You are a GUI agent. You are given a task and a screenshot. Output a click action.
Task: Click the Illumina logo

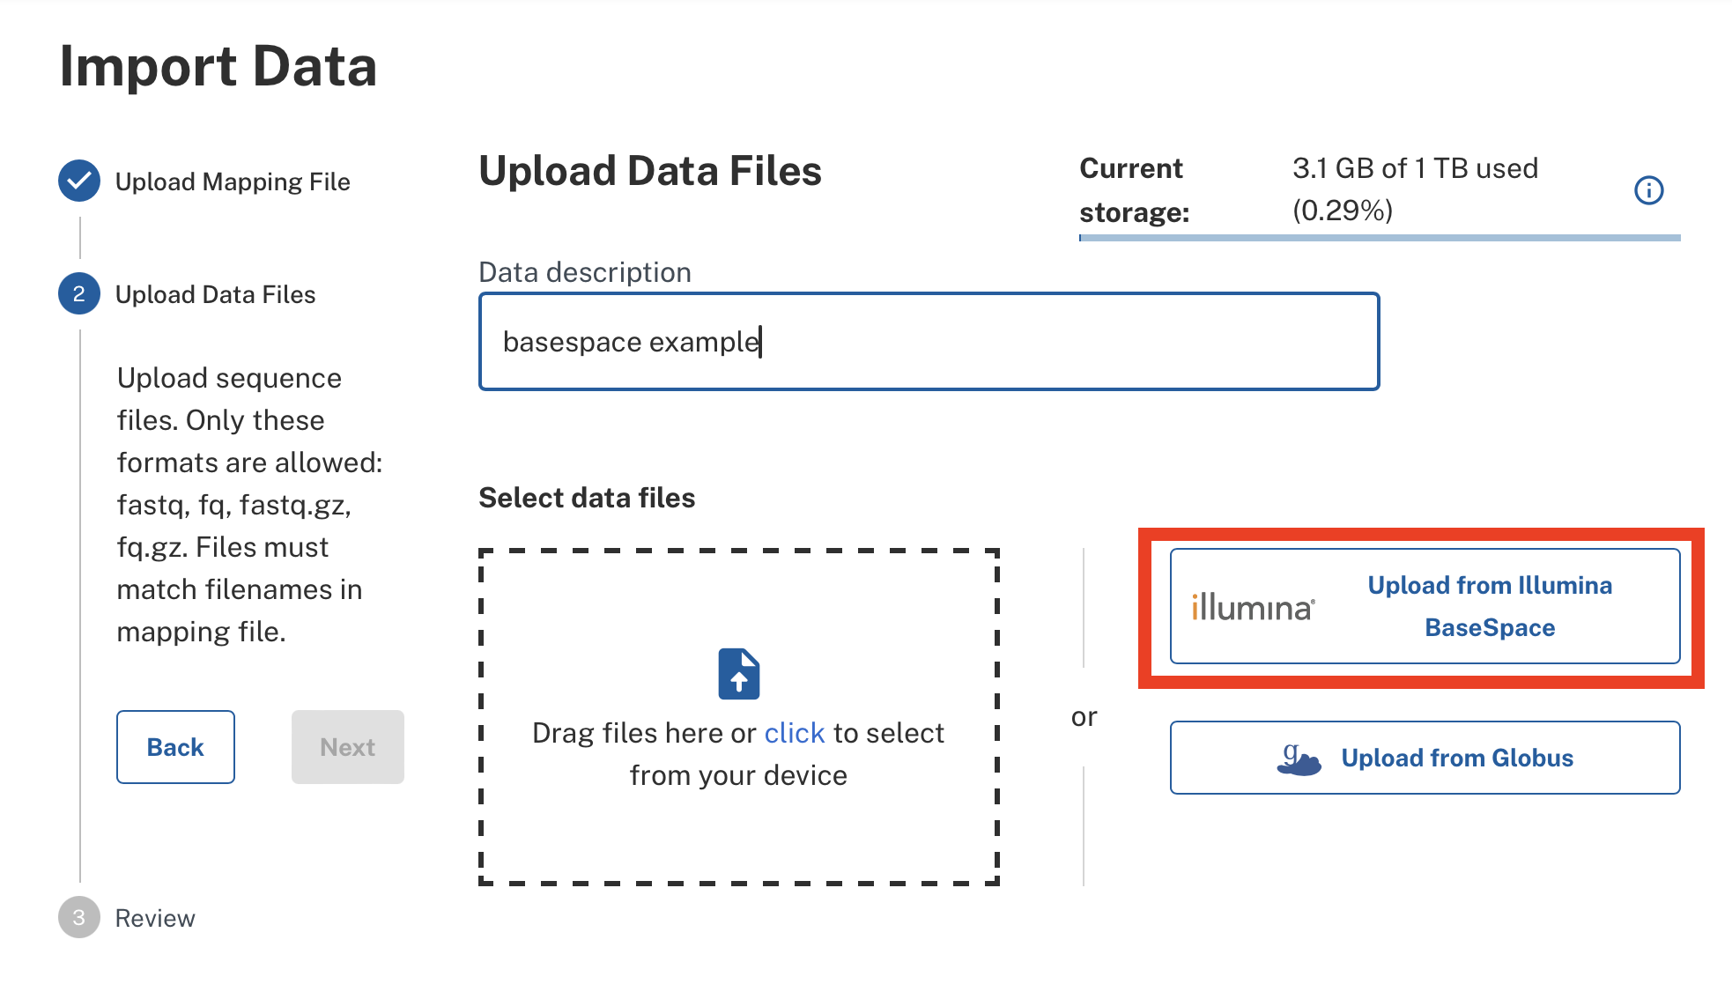click(1253, 607)
